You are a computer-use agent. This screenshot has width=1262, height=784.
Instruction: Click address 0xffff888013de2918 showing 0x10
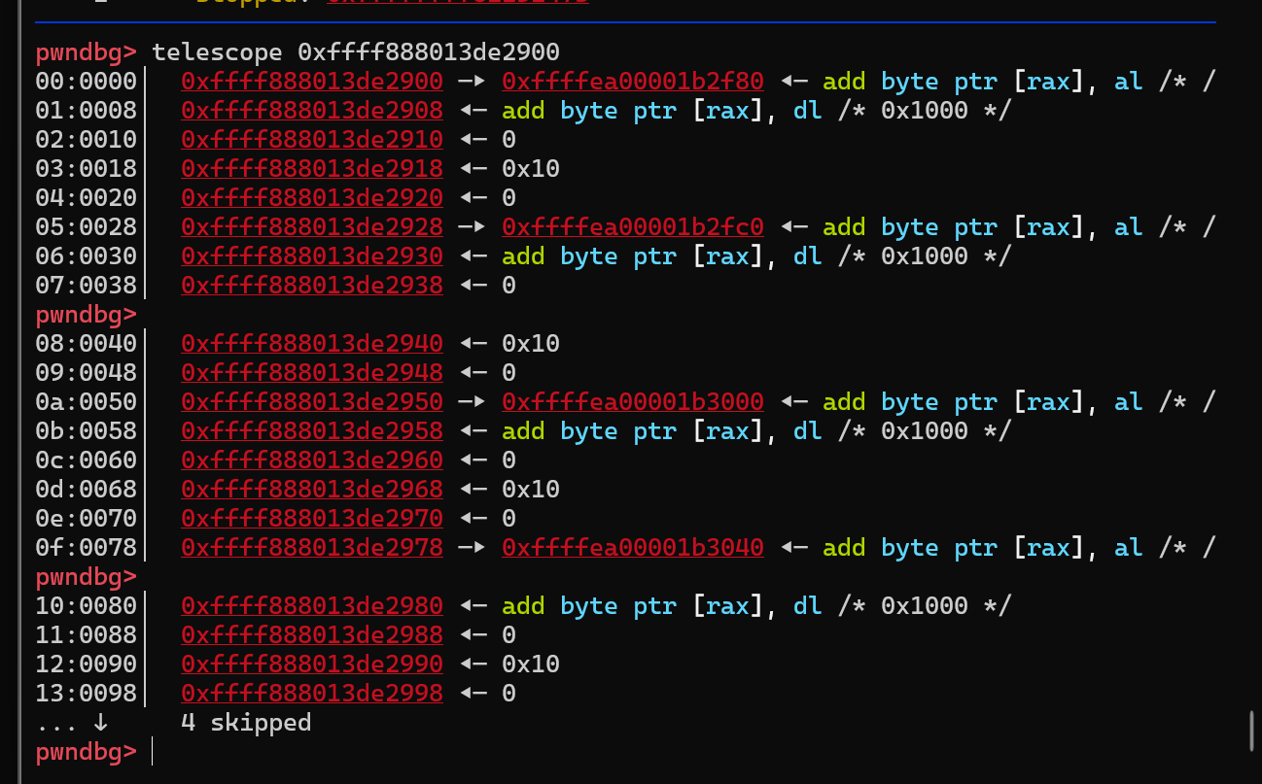[x=311, y=169]
